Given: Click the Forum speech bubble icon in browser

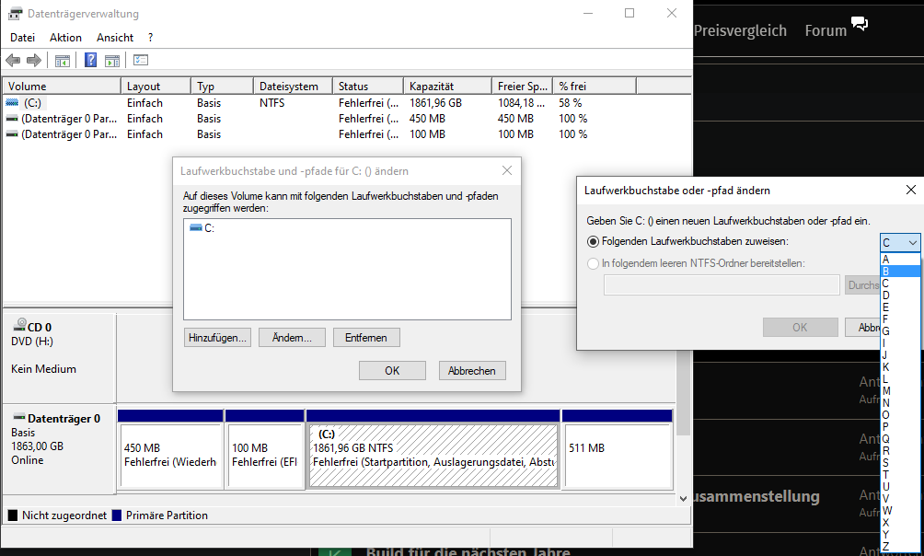Looking at the screenshot, I should [860, 24].
